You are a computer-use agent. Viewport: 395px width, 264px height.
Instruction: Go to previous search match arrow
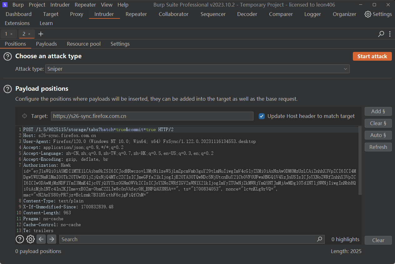[x=41, y=239]
